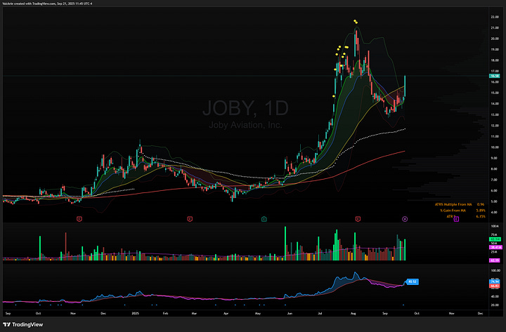Viewport: 506px width, 332px height.
Task: Click the '% Gain From MA' row
Action: (462, 211)
